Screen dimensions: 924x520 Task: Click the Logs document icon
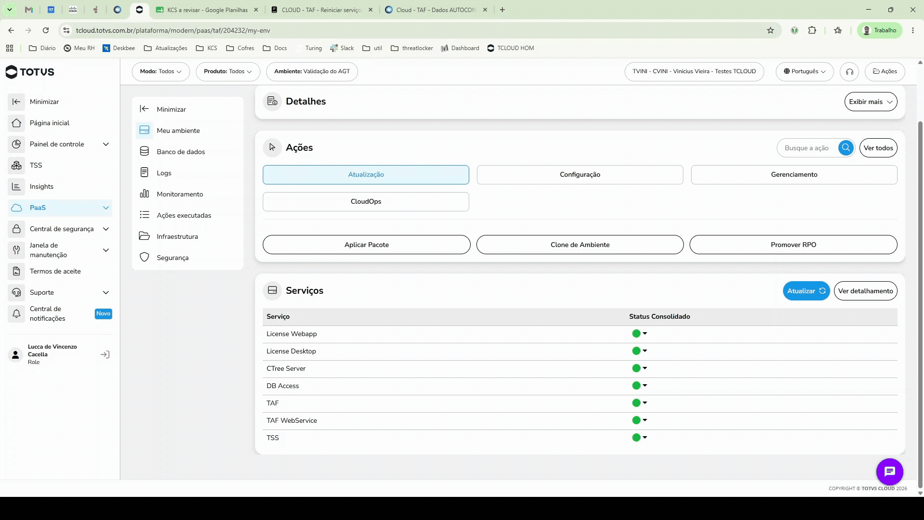(144, 172)
